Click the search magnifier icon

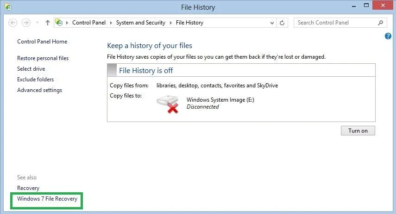(380, 23)
